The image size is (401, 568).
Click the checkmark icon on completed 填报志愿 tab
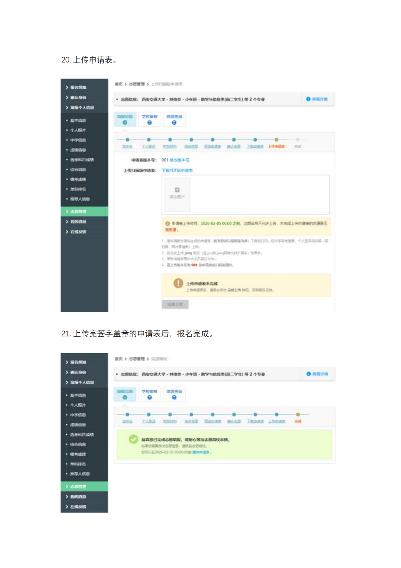[125, 397]
